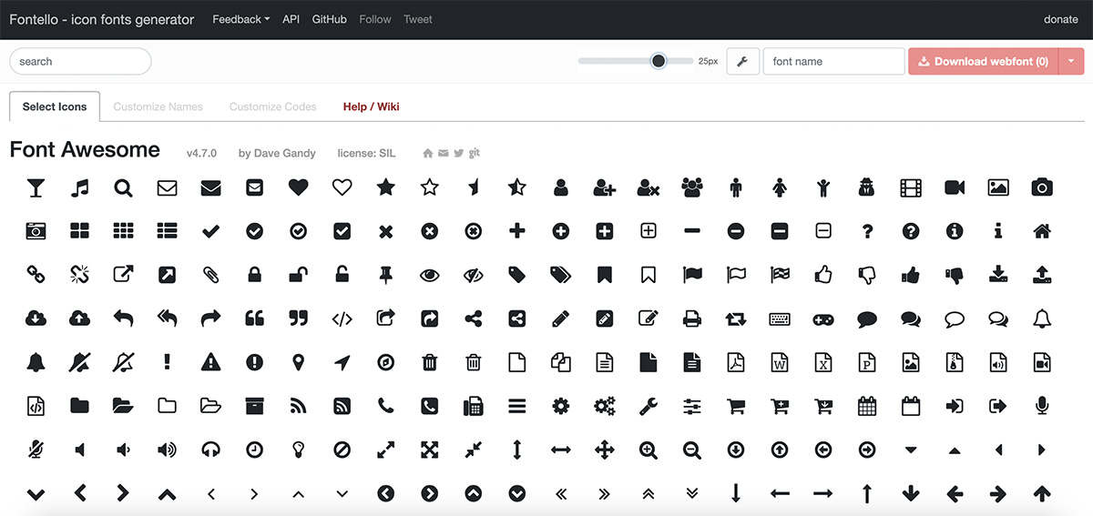Select the music note icon
Image resolution: width=1093 pixels, height=516 pixels.
[80, 187]
